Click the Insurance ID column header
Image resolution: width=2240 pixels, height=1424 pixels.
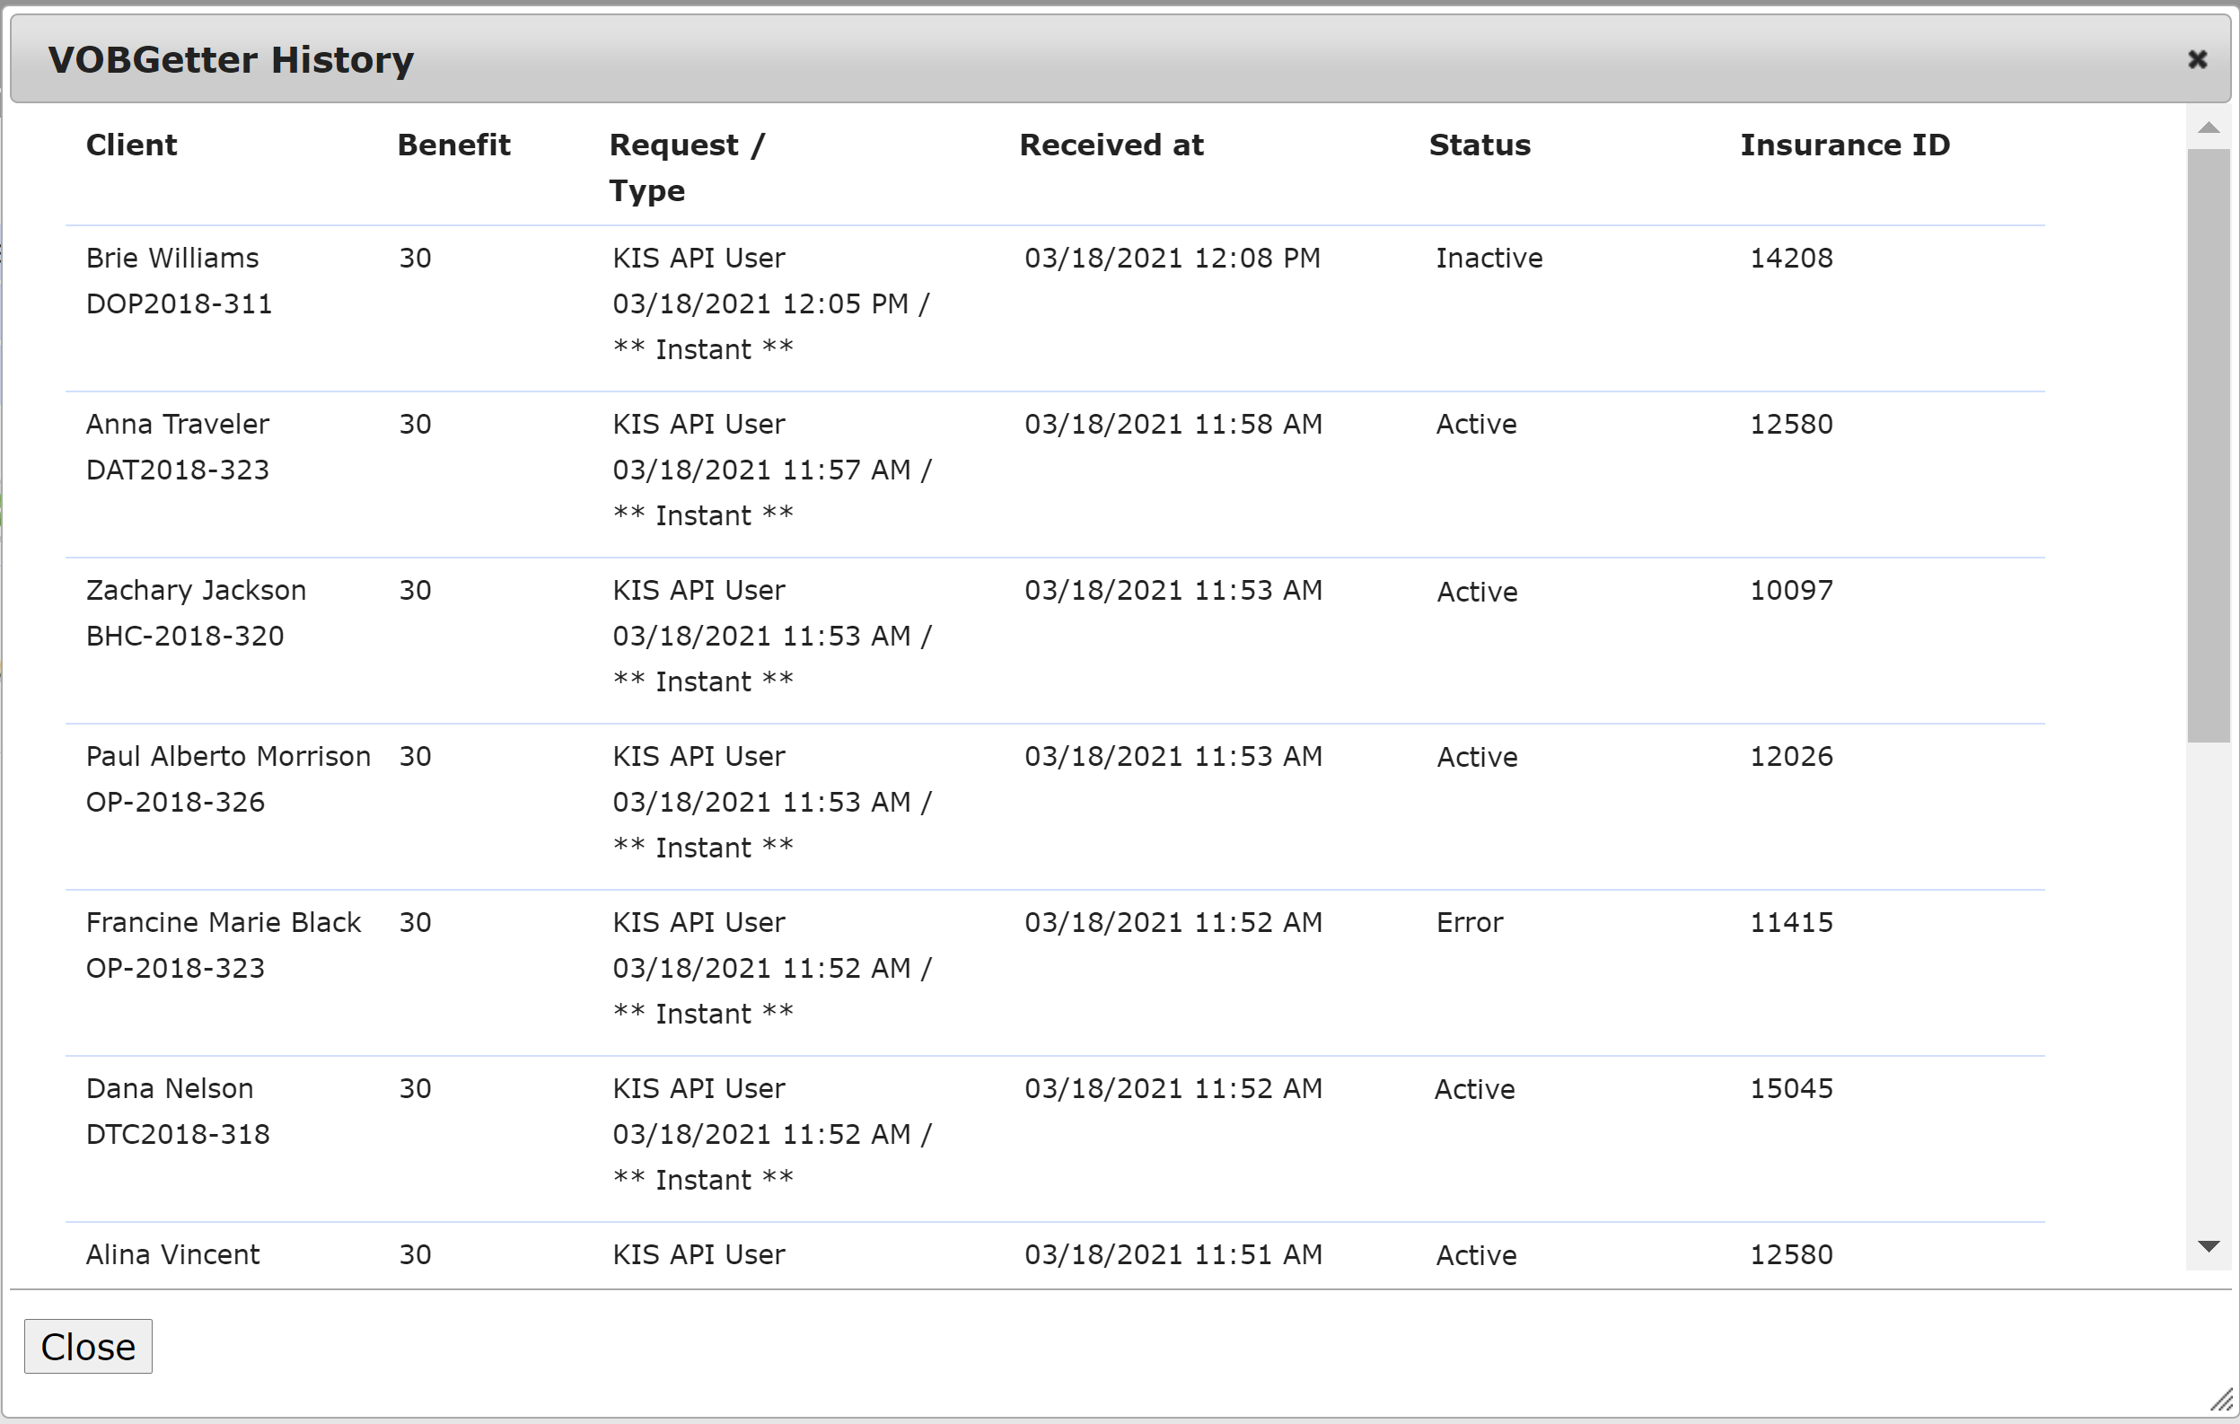(1845, 145)
